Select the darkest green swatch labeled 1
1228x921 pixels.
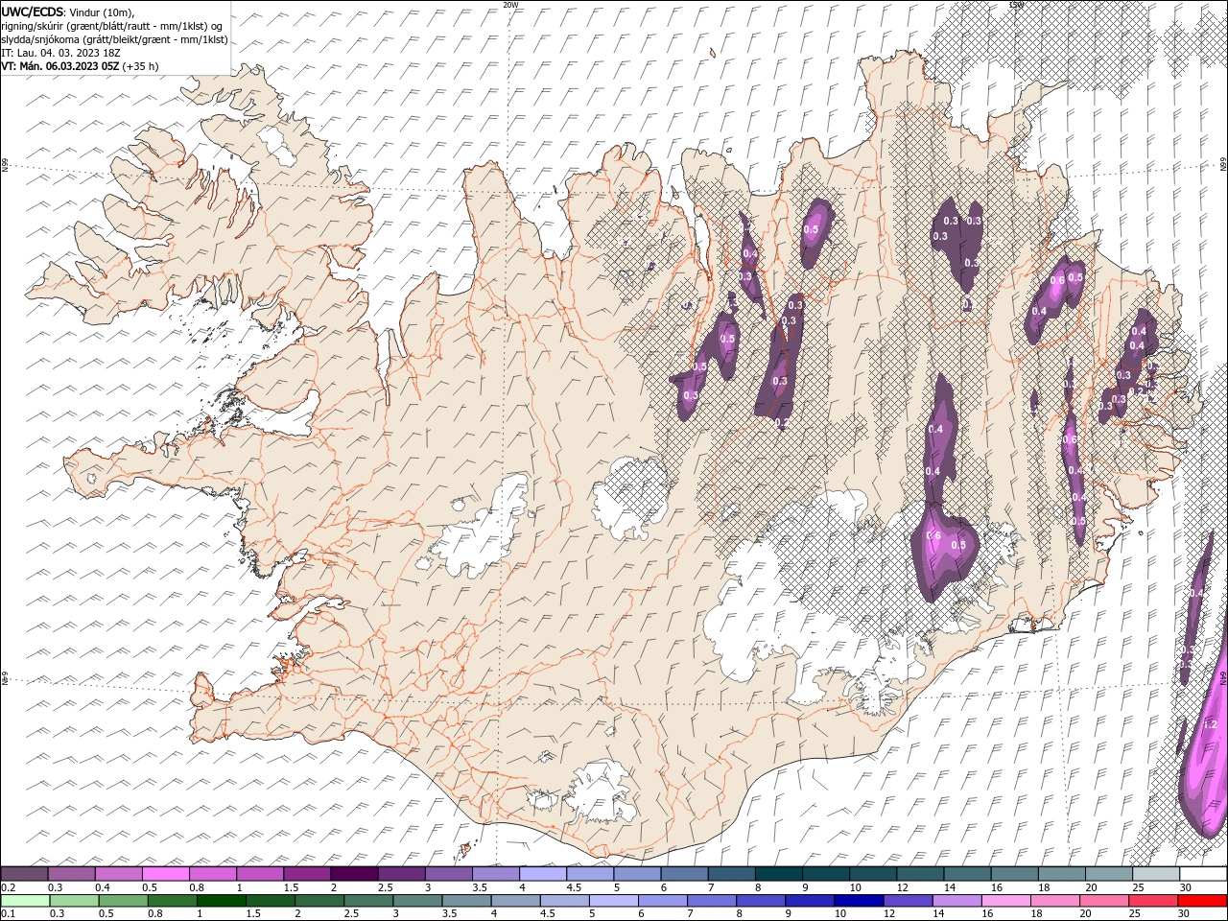coord(222,901)
